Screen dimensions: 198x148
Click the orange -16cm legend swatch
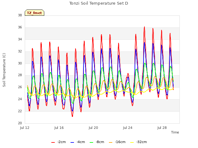click(x=110, y=142)
